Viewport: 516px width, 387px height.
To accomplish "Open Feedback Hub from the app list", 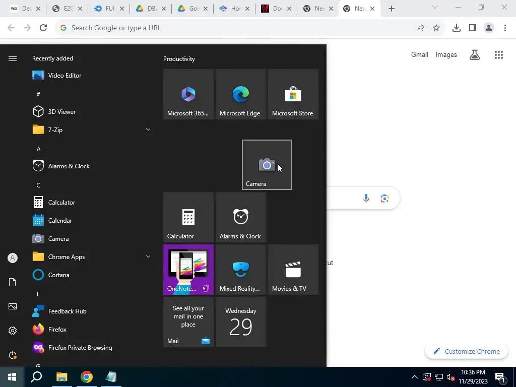I will pyautogui.click(x=92, y=311).
